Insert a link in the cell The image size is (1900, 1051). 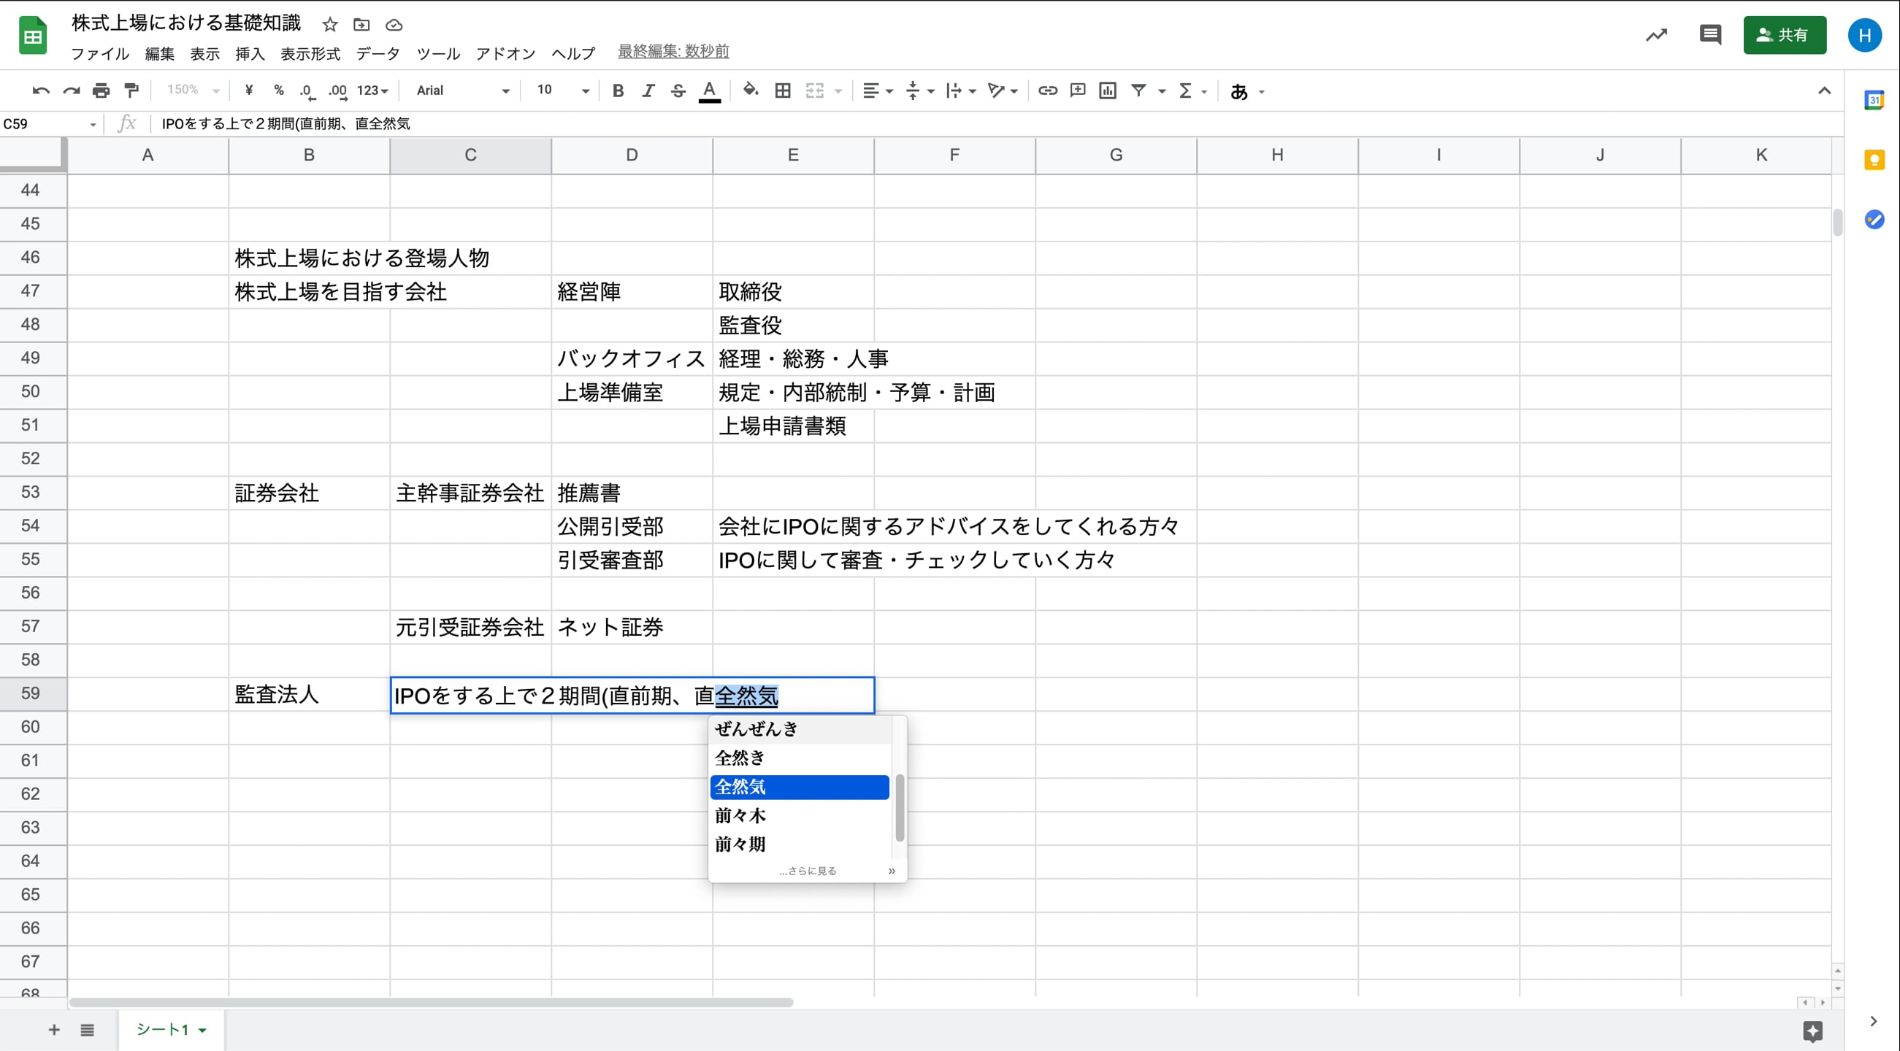click(1047, 91)
